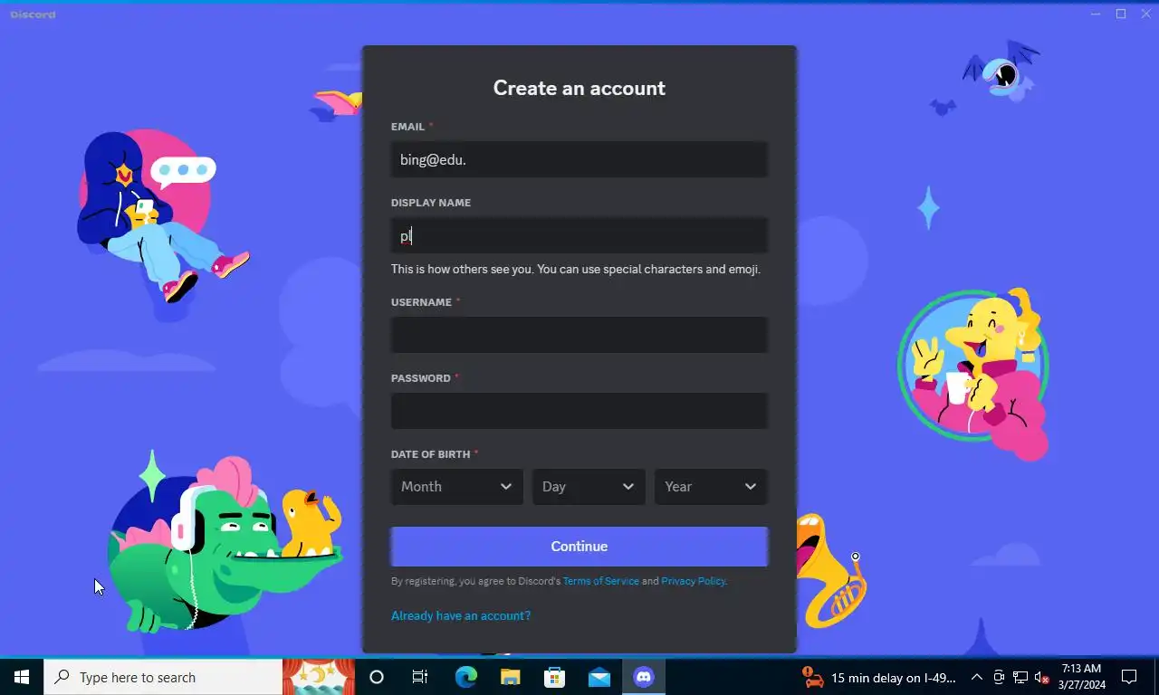The width and height of the screenshot is (1159, 695).
Task: Focus the Display Name field
Action: point(579,236)
